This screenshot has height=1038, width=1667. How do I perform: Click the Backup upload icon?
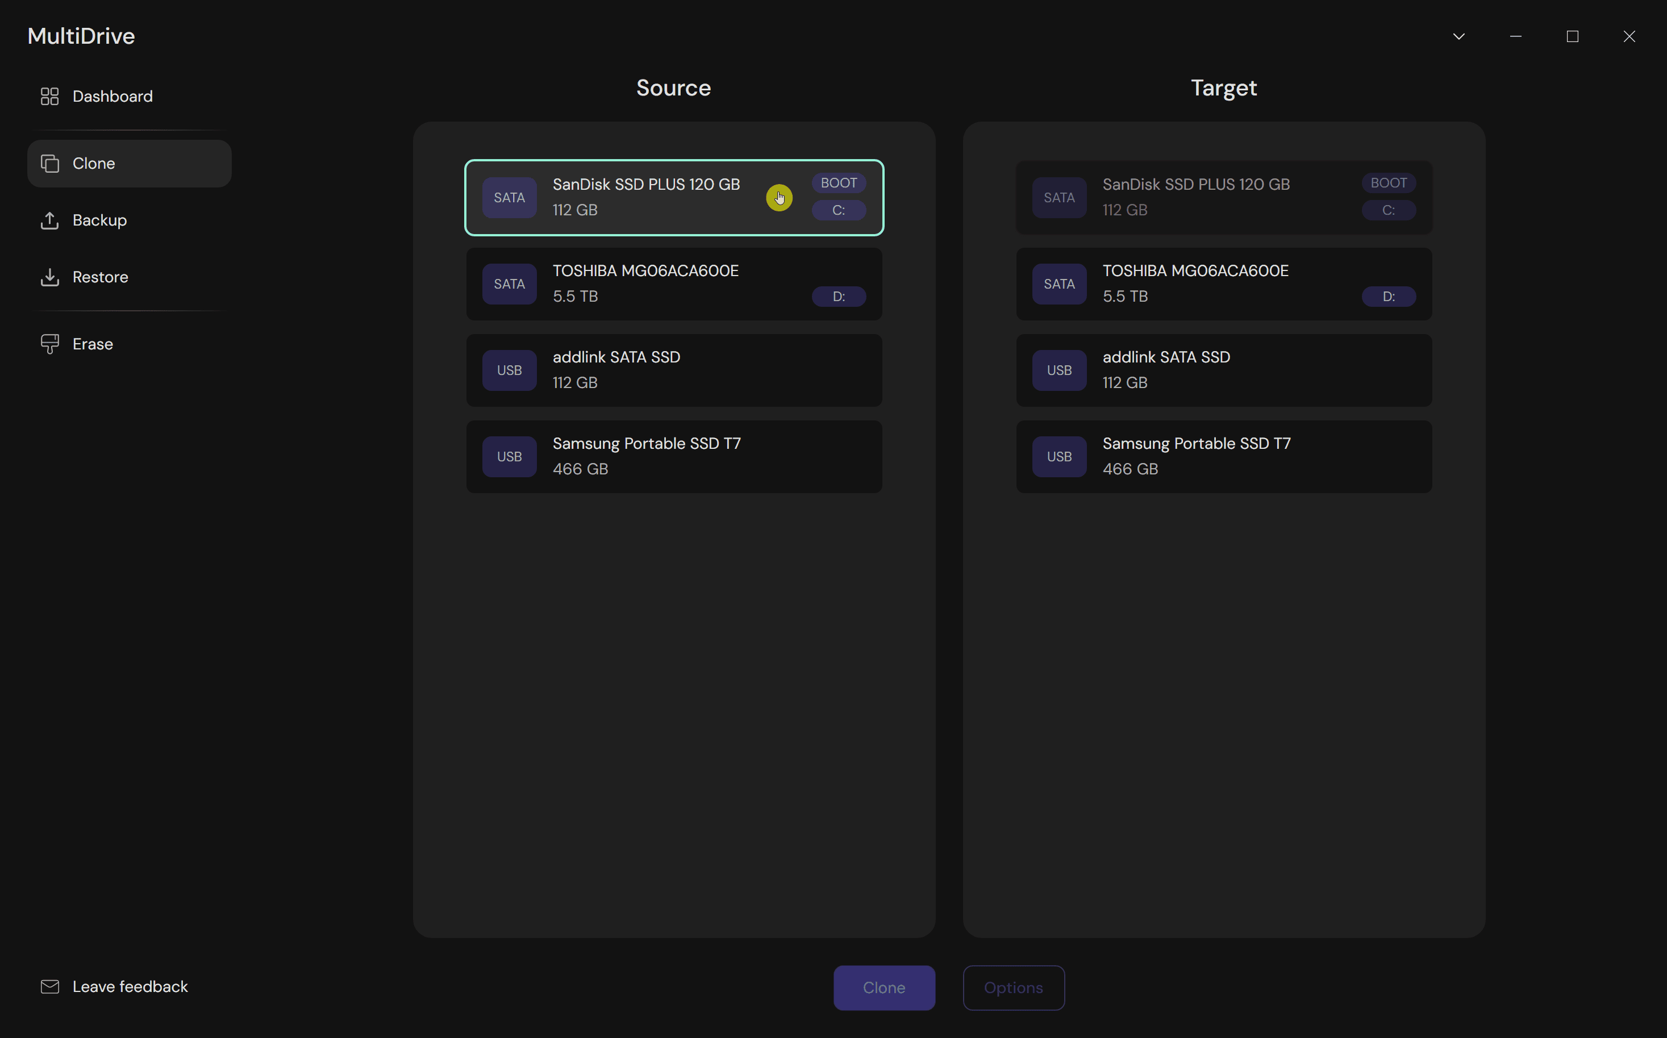pos(49,220)
